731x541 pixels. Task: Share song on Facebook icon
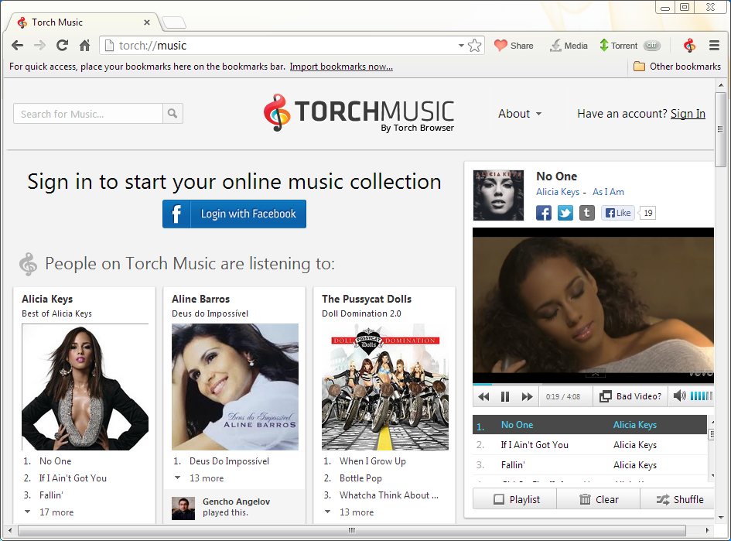544,213
